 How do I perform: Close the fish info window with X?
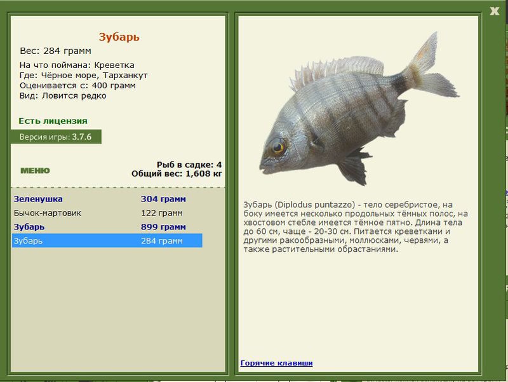pos(495,11)
